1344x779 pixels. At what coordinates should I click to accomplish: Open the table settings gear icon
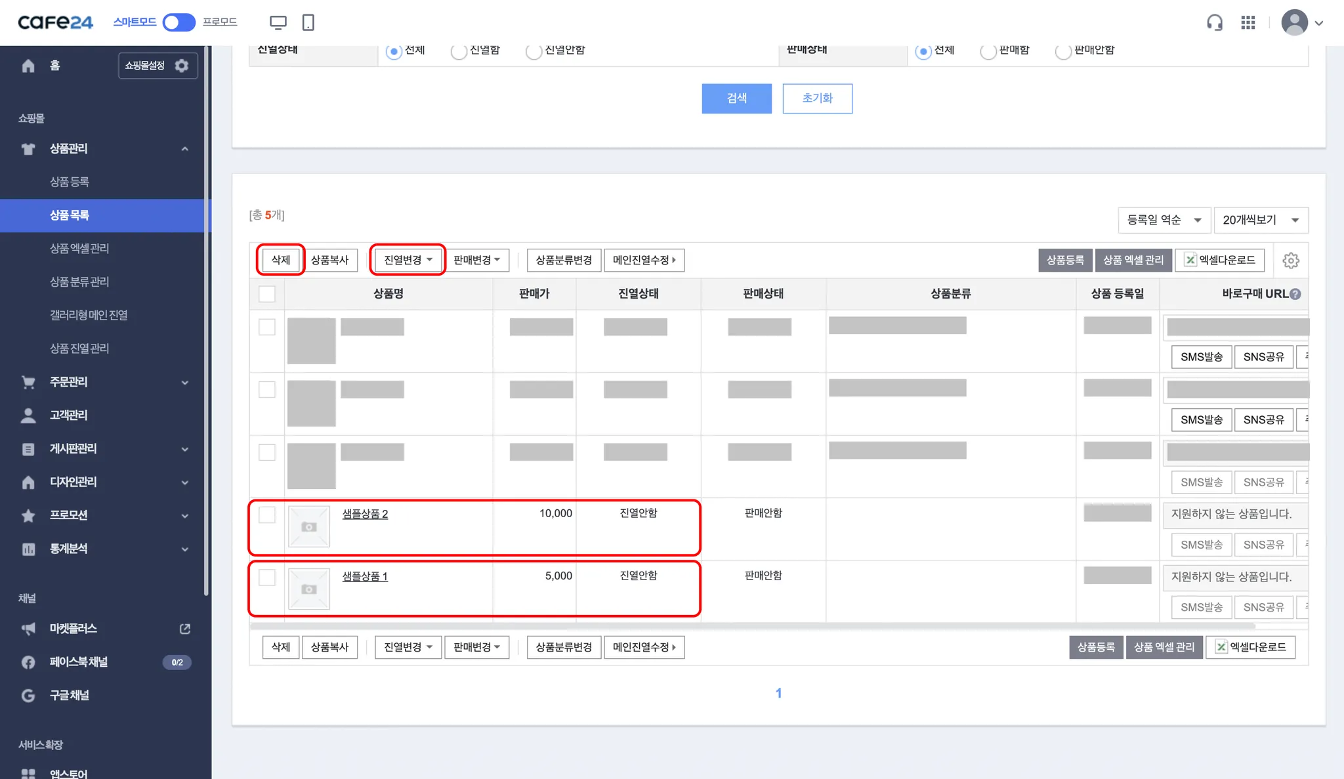1290,261
